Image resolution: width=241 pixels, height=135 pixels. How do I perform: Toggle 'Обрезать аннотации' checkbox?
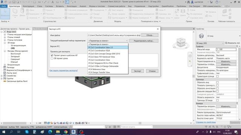(218, 88)
